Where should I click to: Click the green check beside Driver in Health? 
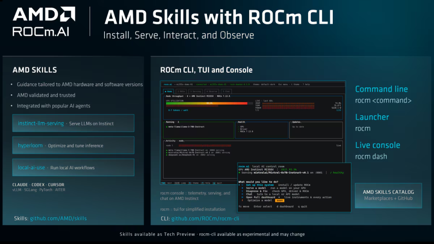pyautogui.click(x=238, y=129)
